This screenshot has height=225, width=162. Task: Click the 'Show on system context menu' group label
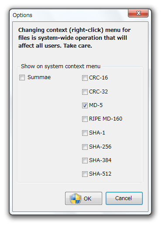[61, 66]
